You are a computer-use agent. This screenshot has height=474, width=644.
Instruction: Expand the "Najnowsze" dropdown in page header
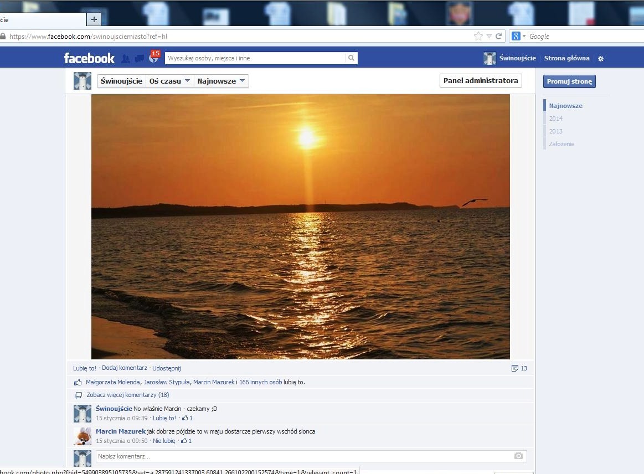(x=221, y=81)
